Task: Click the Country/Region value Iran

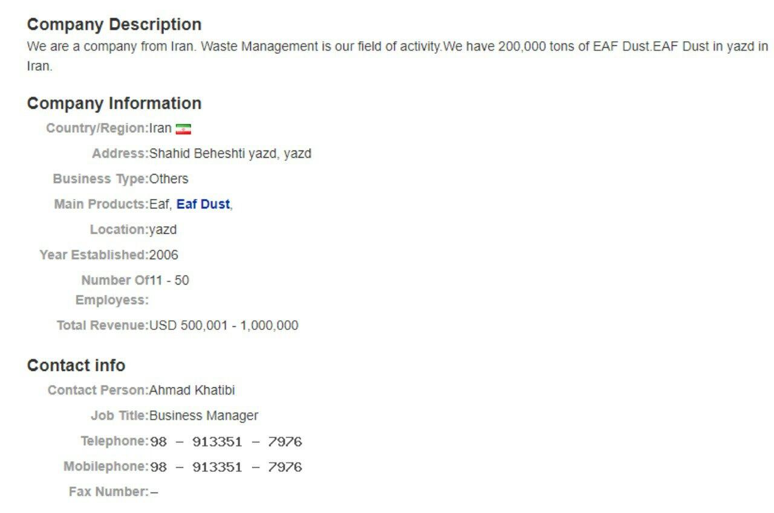Action: (160, 128)
